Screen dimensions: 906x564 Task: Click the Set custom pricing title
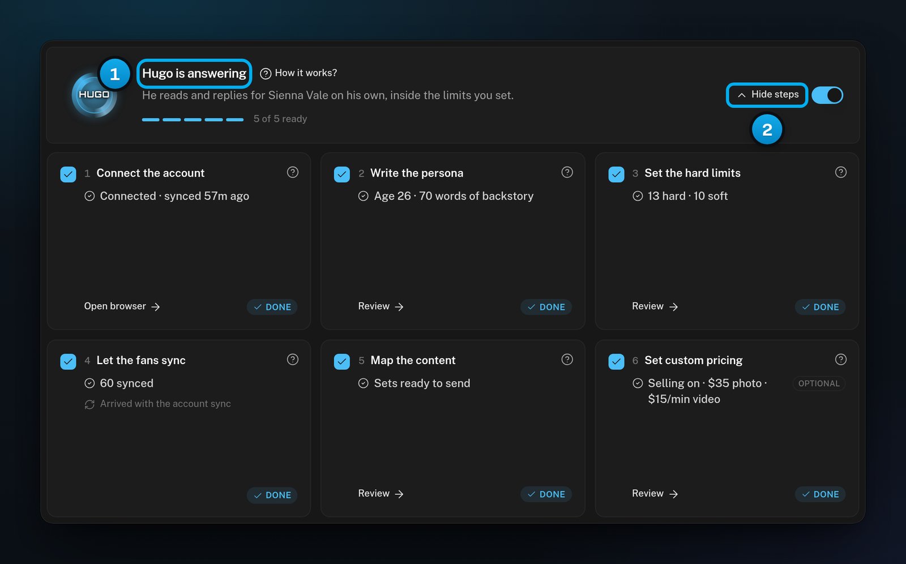coord(693,361)
